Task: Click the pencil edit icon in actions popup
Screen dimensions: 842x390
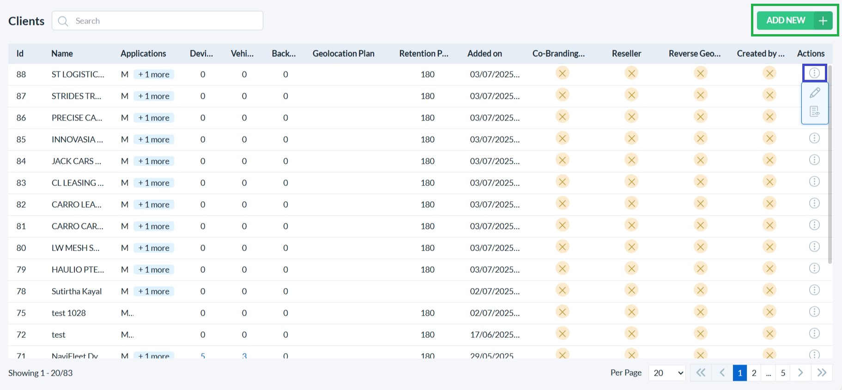Action: point(815,93)
